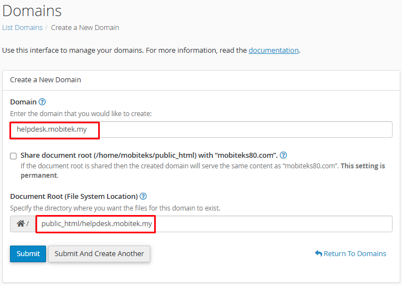
Task: Click Submit And Create Another button
Action: 99,254
